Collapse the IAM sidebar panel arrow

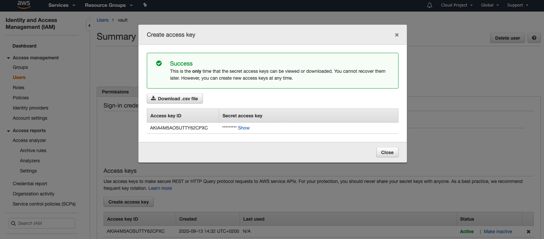click(x=88, y=26)
